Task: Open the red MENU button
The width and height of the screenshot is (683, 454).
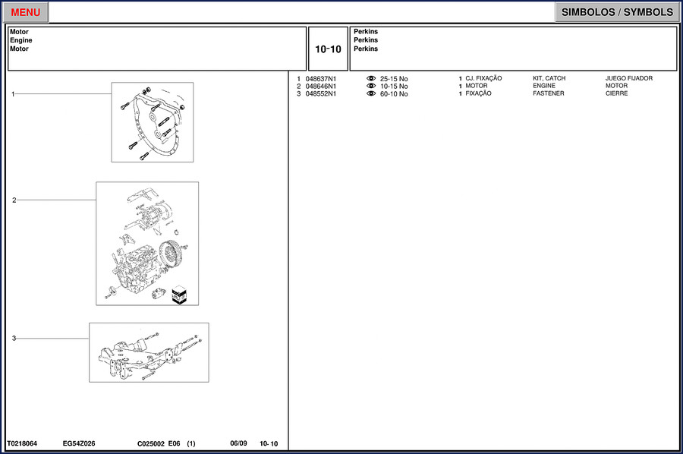Action: (x=25, y=12)
